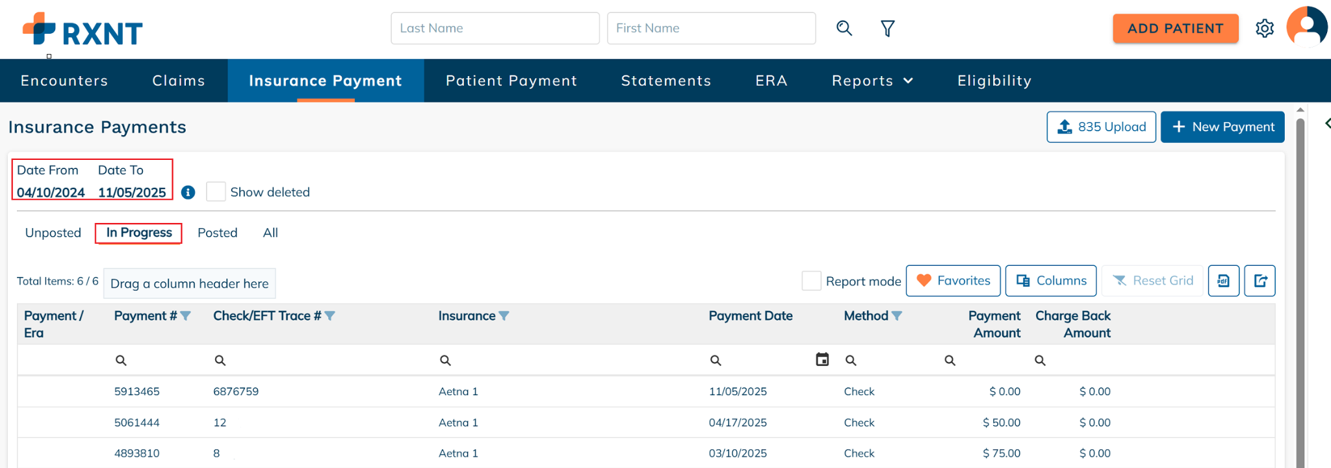Click the Last Name search field

pyautogui.click(x=495, y=28)
